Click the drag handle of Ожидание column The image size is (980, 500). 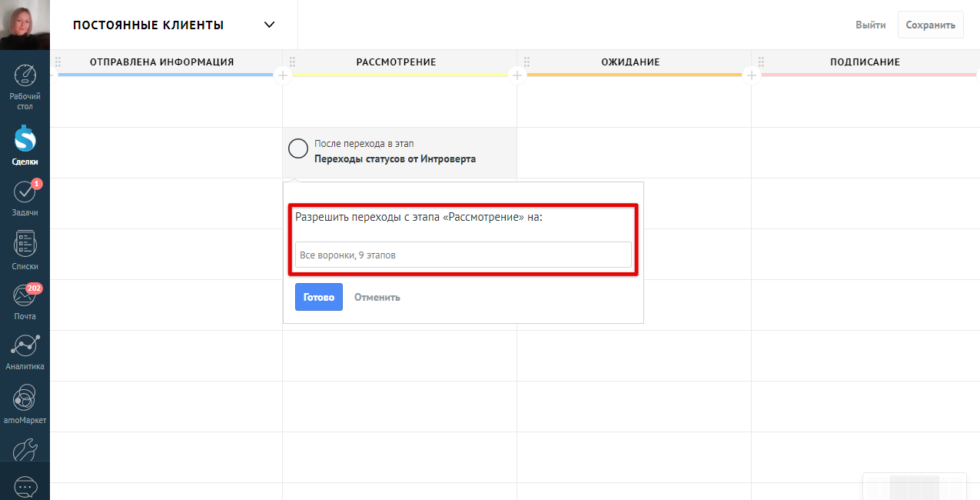pos(527,62)
